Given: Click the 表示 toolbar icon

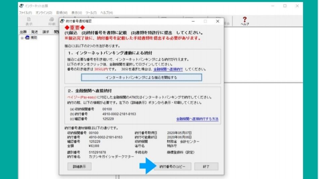Looking at the screenshot, I should point(29,21).
